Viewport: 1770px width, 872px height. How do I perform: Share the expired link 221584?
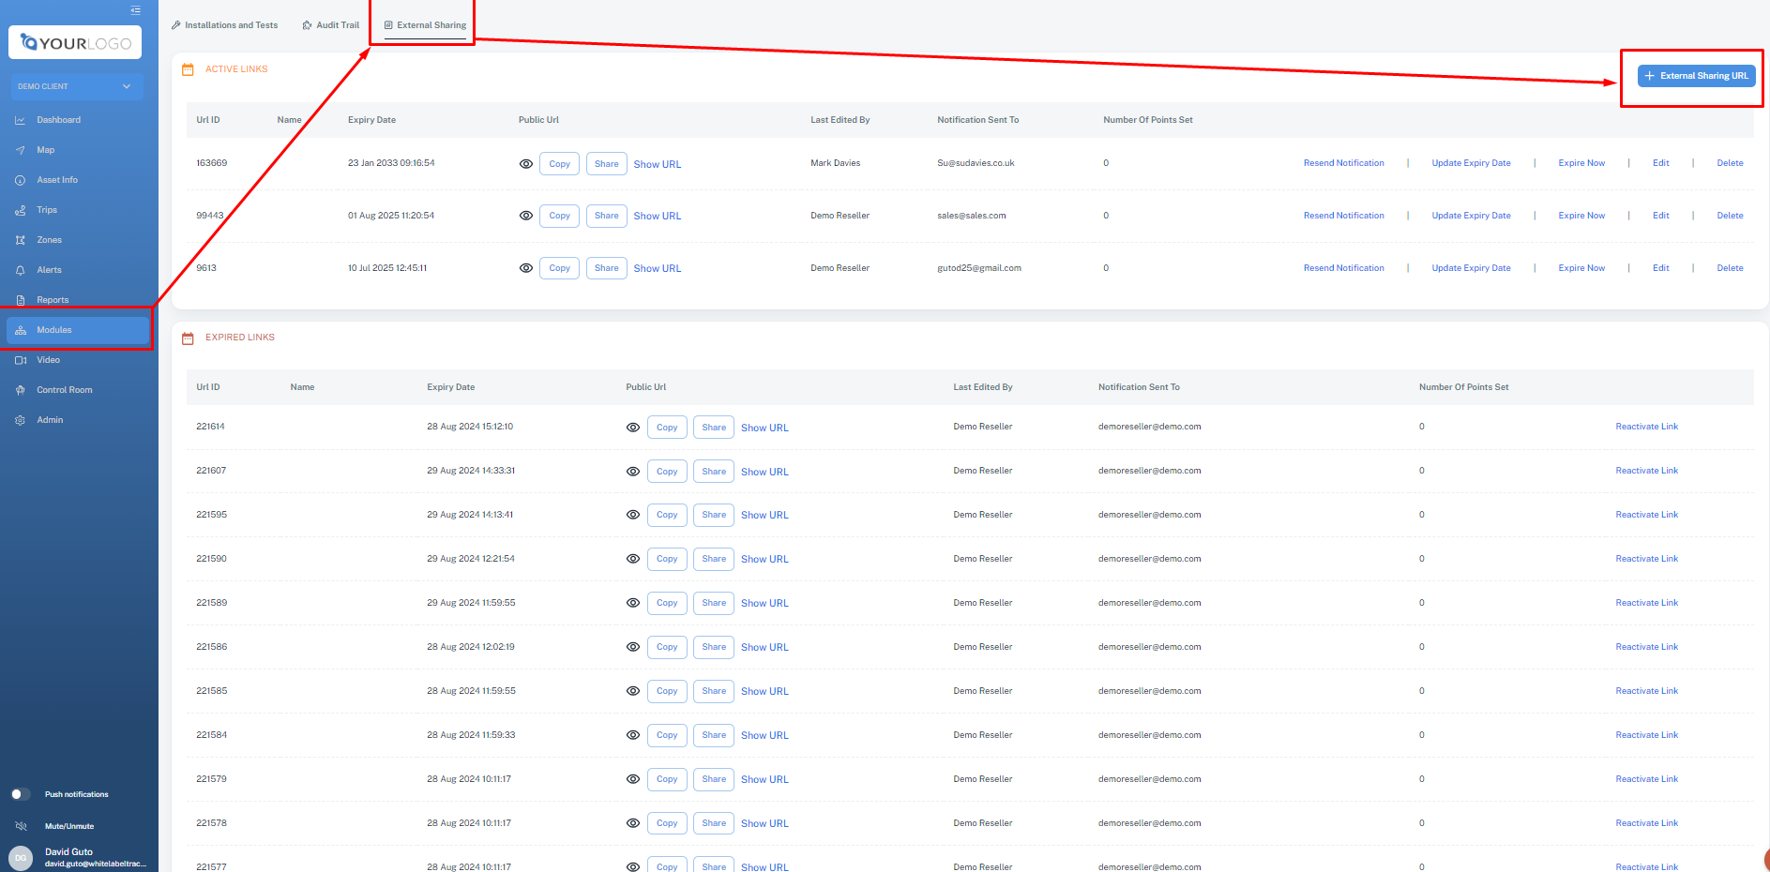pyautogui.click(x=714, y=735)
